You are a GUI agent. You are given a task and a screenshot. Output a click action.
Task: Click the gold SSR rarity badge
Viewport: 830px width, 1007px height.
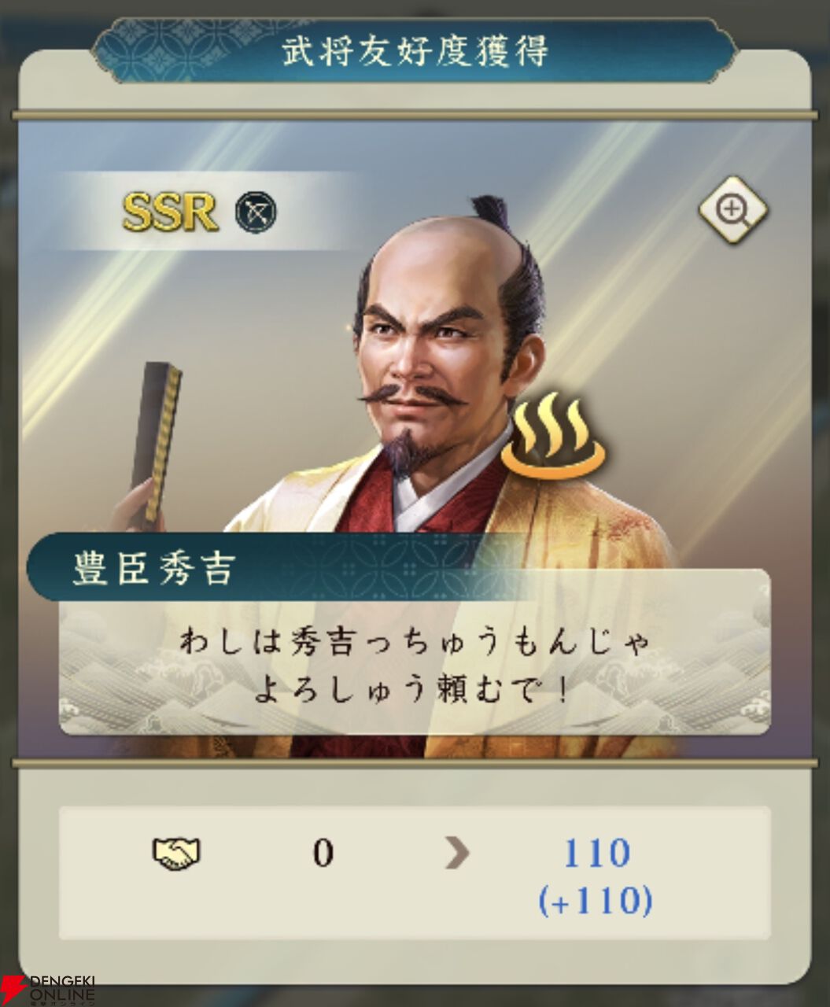170,211
